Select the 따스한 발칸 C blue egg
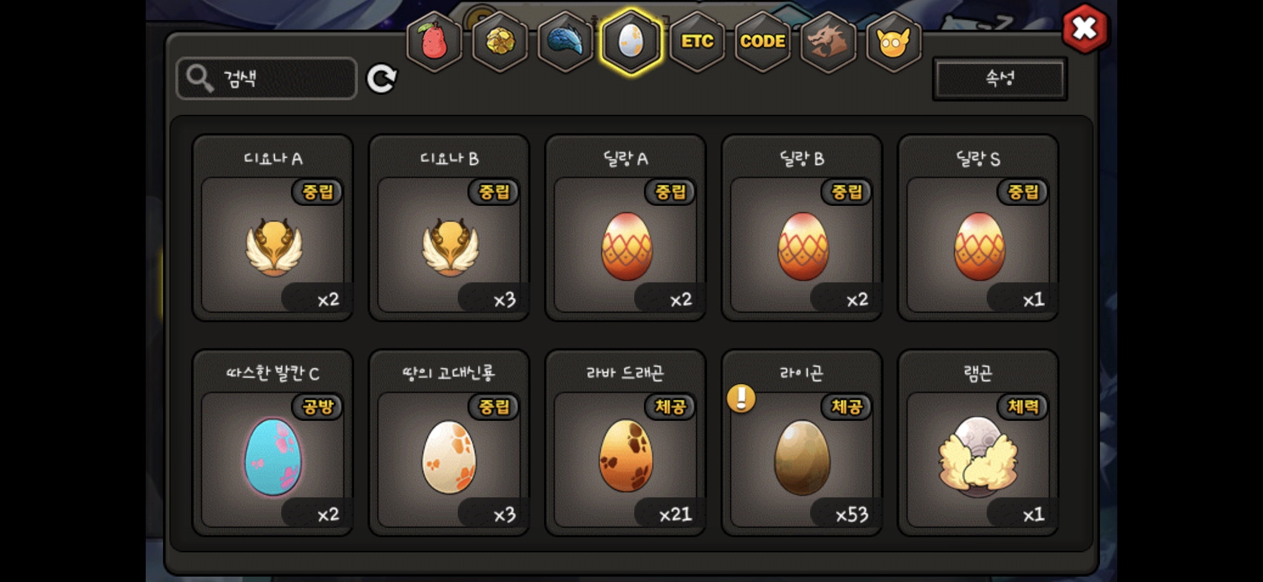Viewport: 1263px width, 582px height. [273, 443]
